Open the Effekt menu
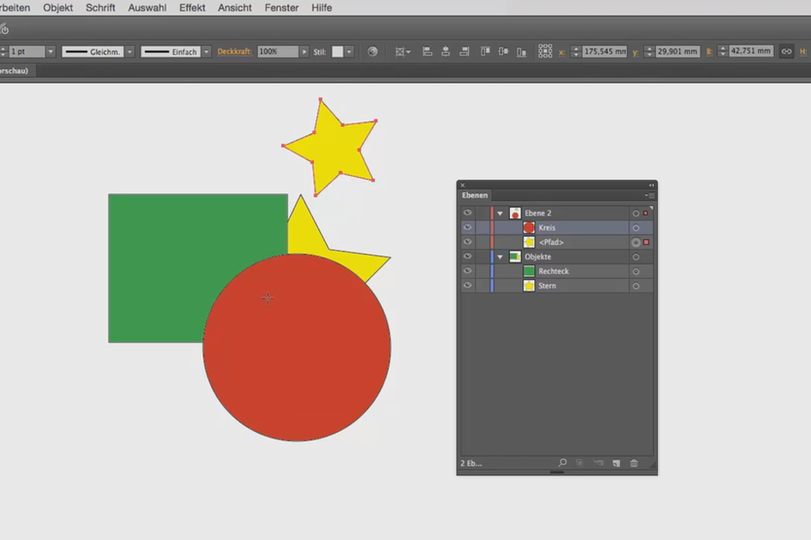The width and height of the screenshot is (811, 540). pyautogui.click(x=193, y=8)
